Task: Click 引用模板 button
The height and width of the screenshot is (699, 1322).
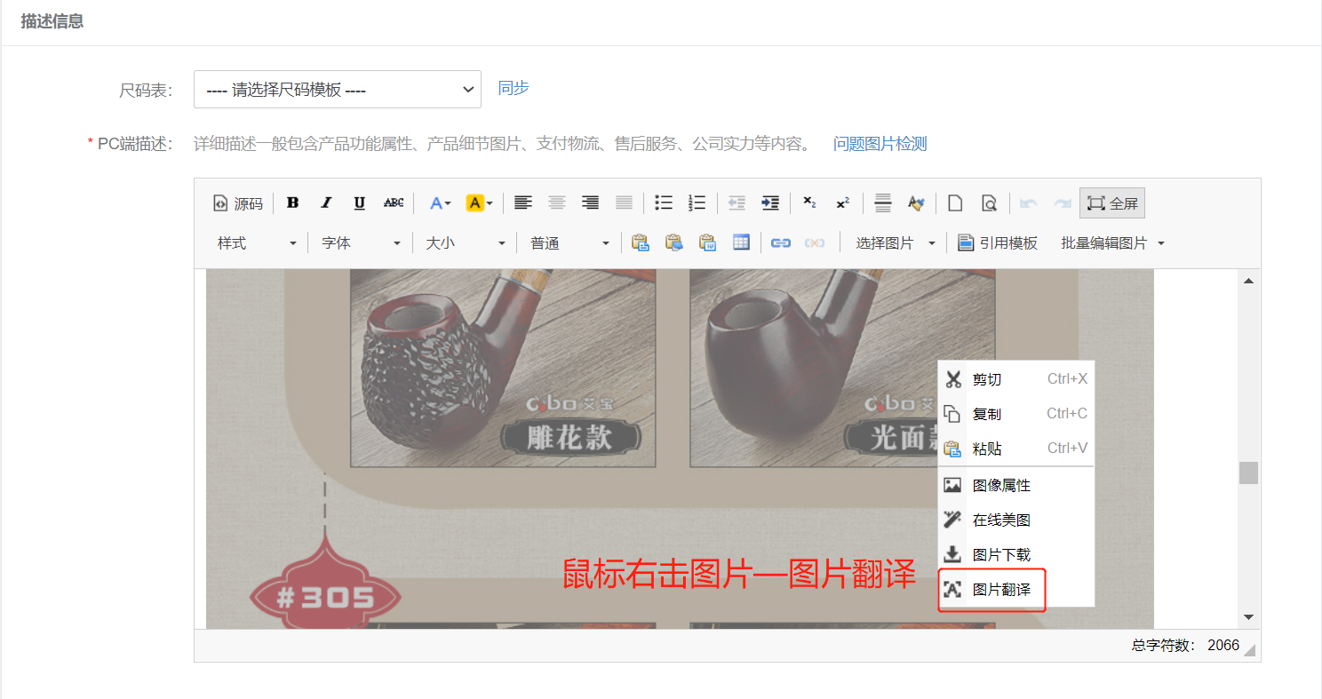Action: tap(998, 242)
